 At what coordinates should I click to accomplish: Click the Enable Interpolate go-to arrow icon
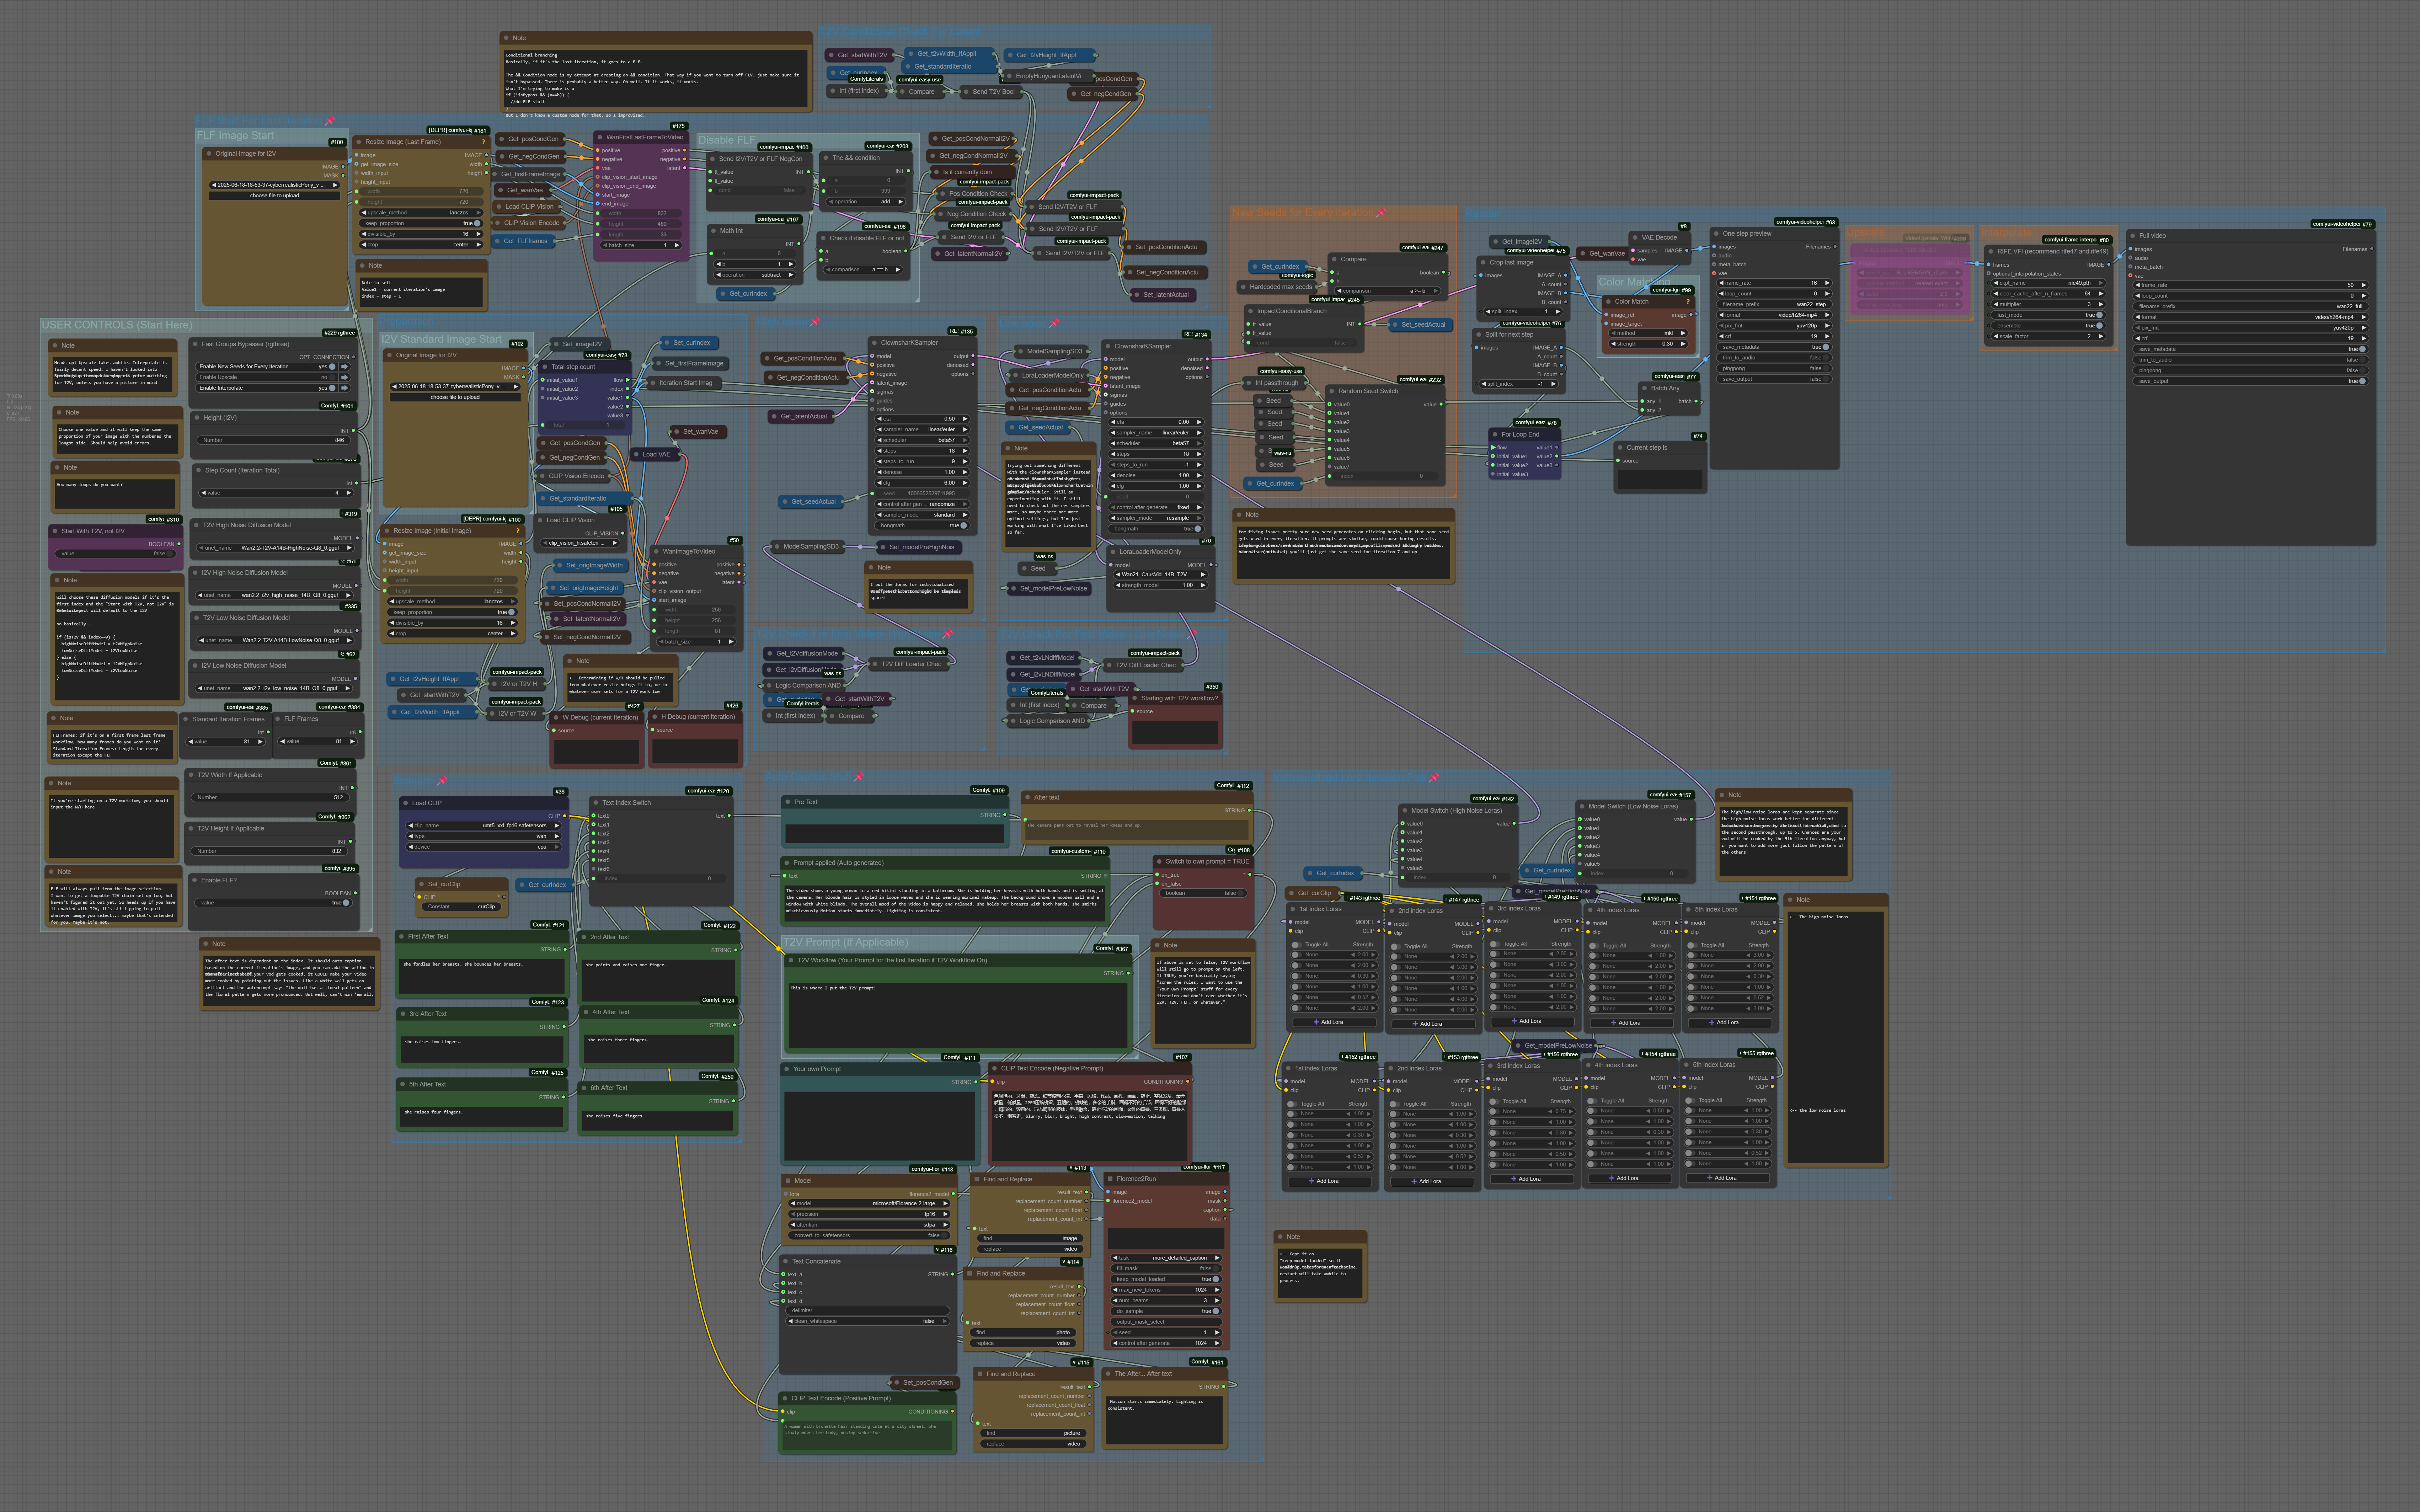click(344, 388)
